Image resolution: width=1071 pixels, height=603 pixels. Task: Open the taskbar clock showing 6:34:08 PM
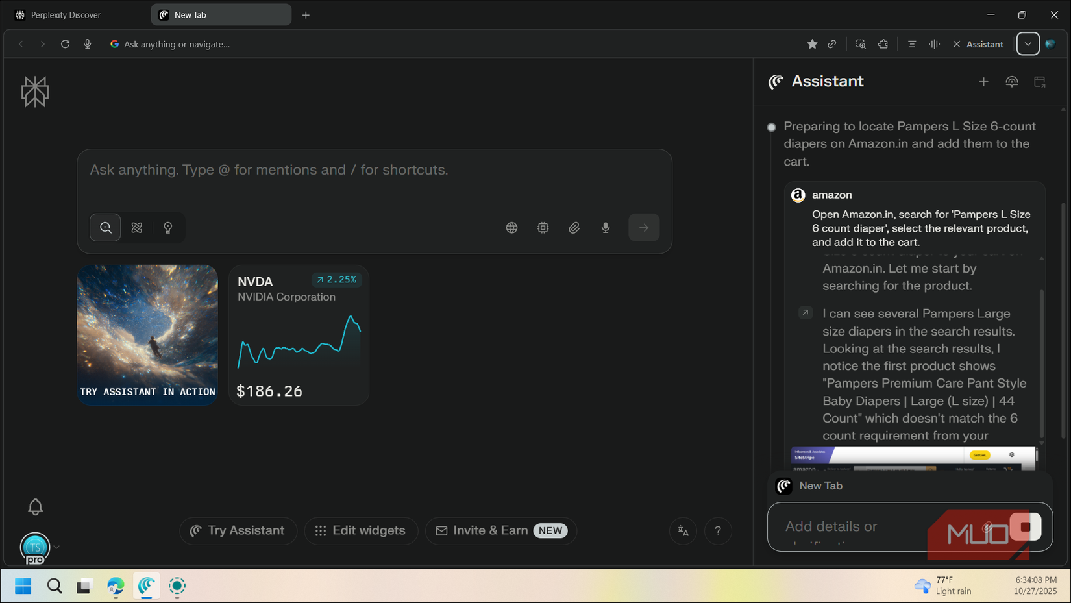1035,585
